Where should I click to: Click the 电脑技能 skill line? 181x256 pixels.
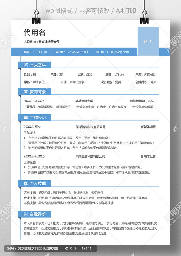[68, 203]
